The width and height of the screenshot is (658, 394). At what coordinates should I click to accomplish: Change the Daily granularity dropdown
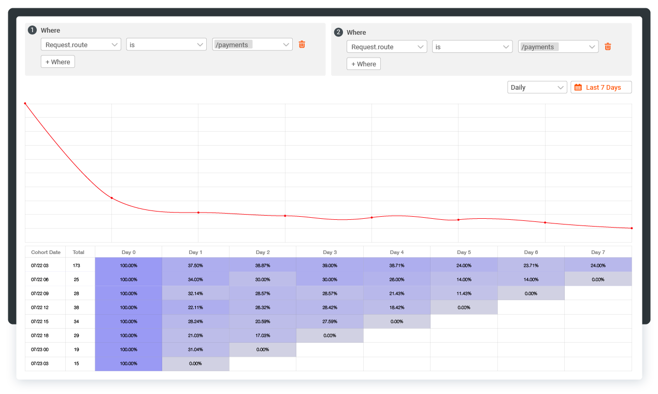(537, 87)
